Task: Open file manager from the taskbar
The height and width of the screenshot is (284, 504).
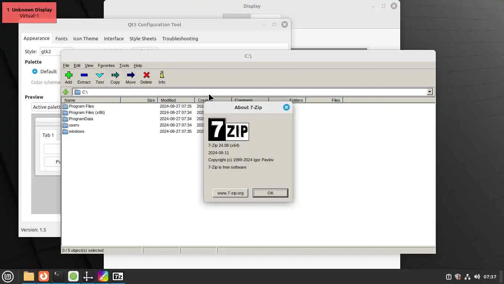Action: 29,276
